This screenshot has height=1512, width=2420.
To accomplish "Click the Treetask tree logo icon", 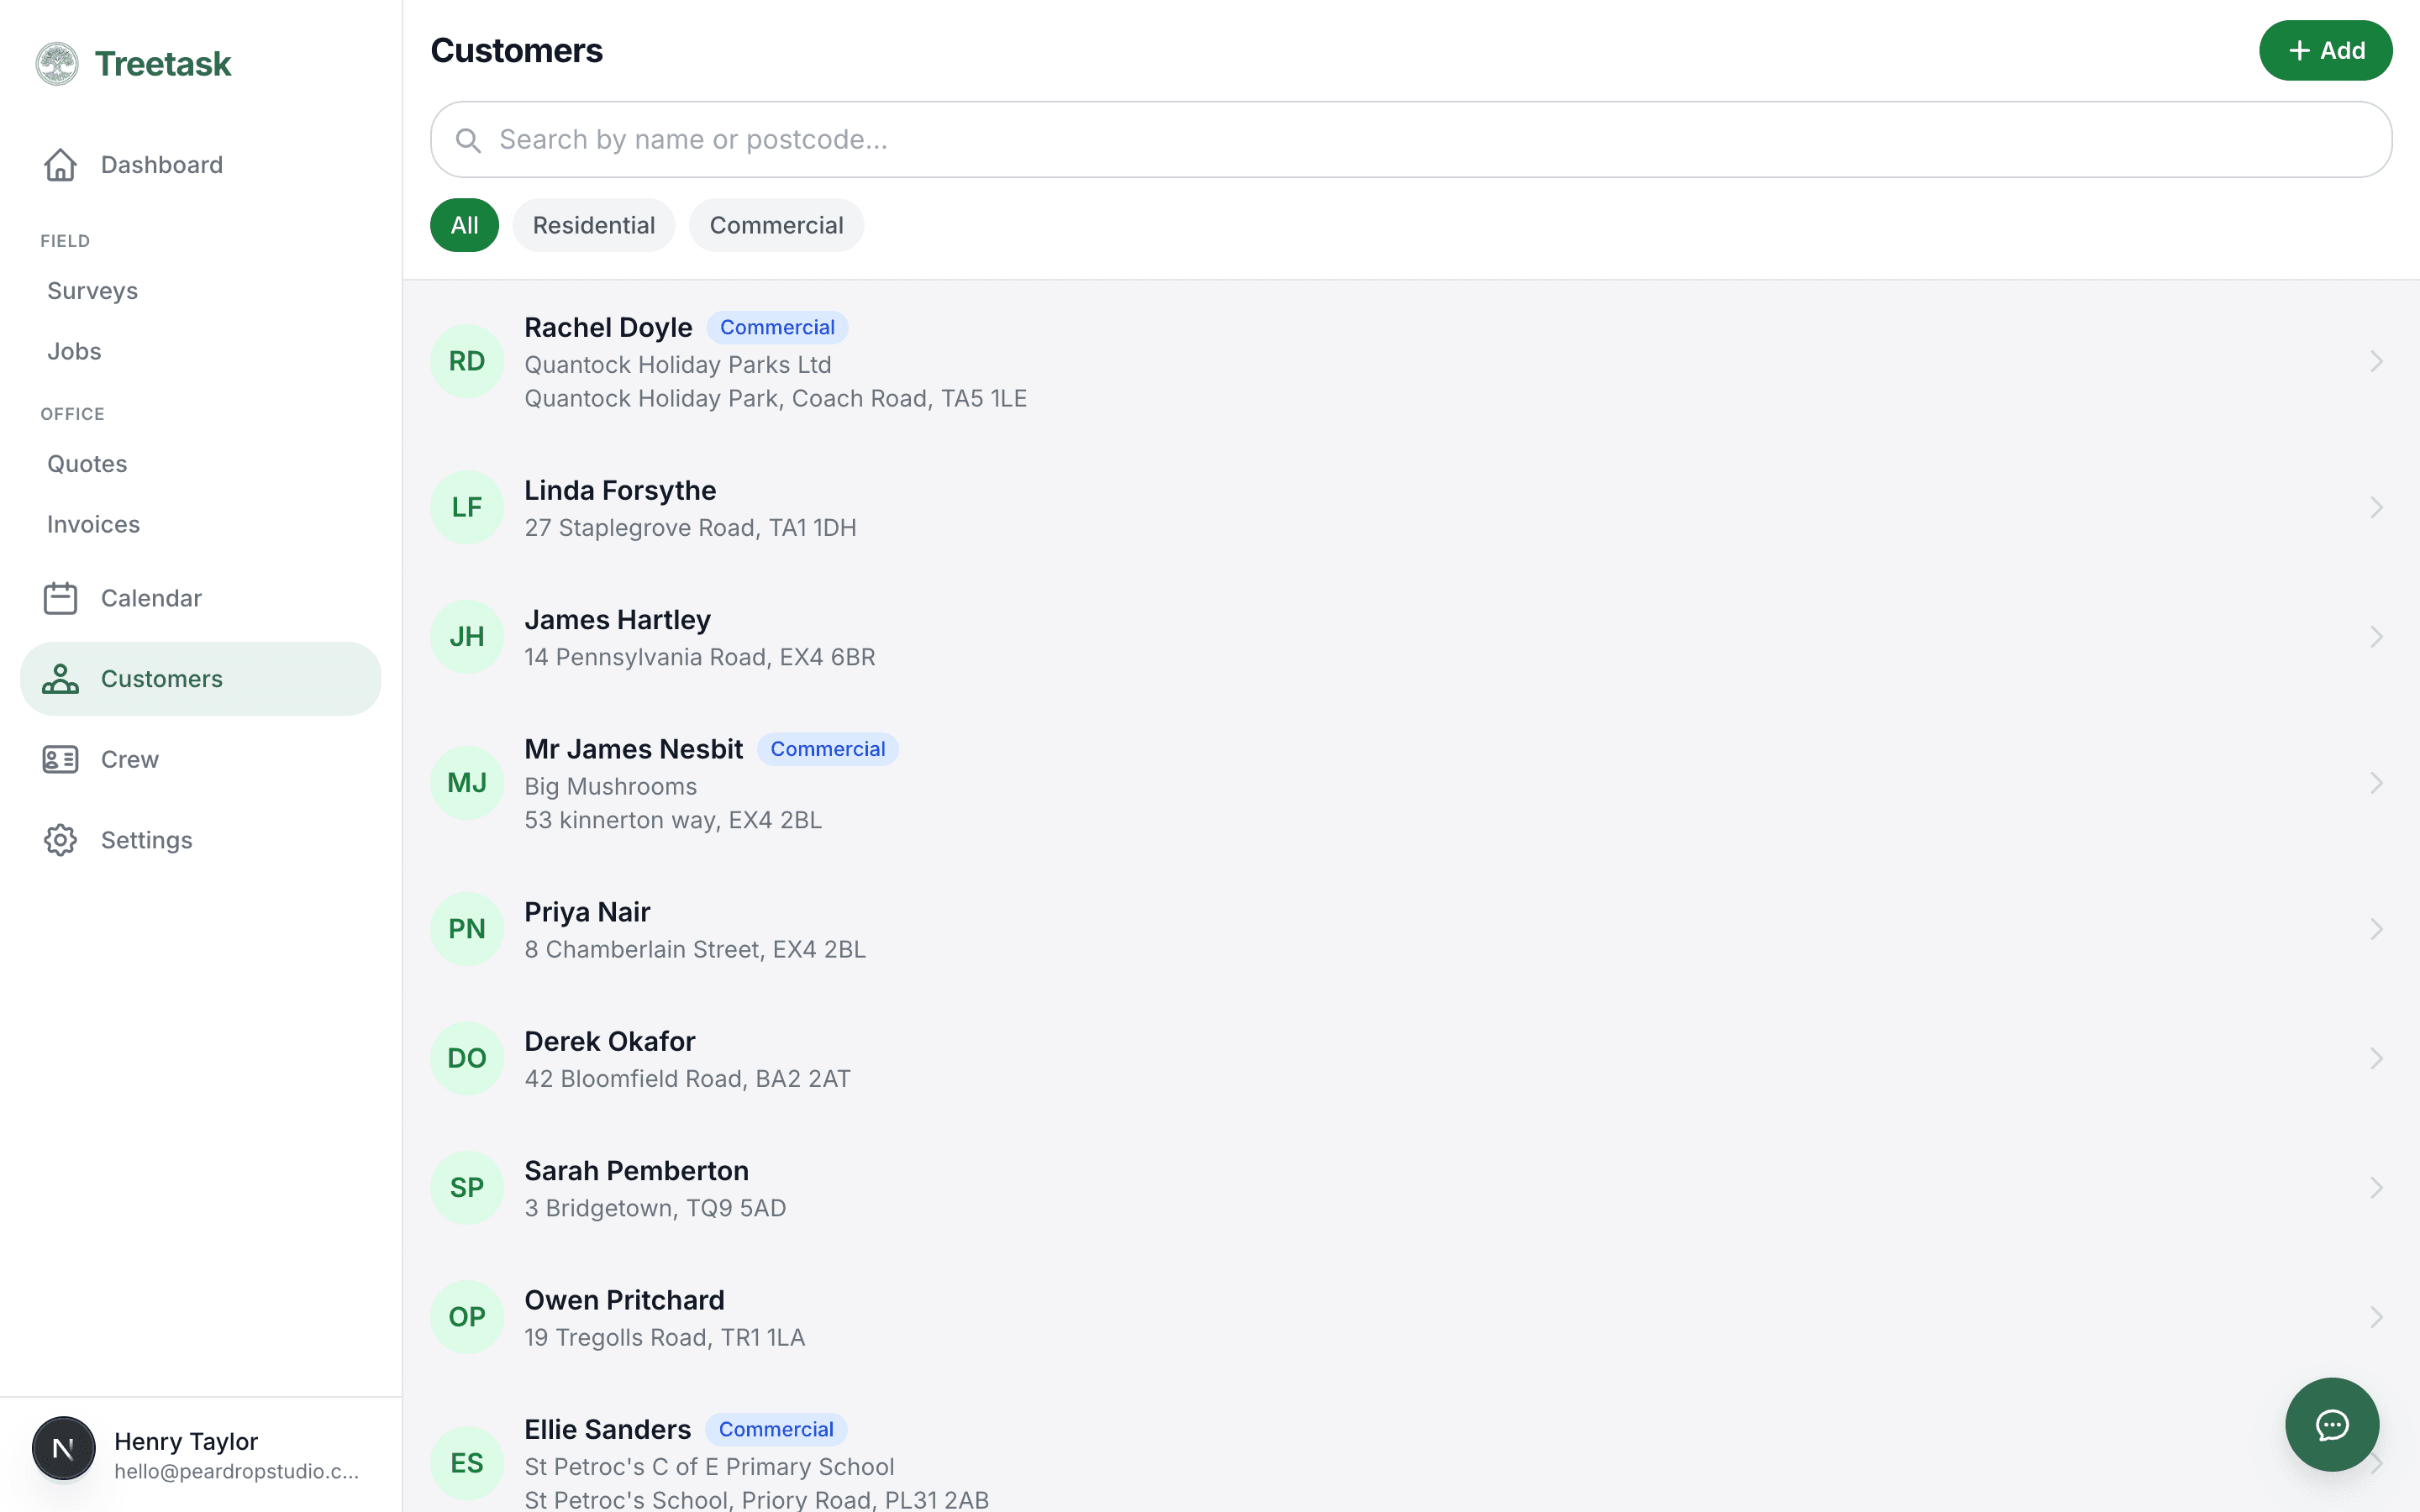I will 57,64.
